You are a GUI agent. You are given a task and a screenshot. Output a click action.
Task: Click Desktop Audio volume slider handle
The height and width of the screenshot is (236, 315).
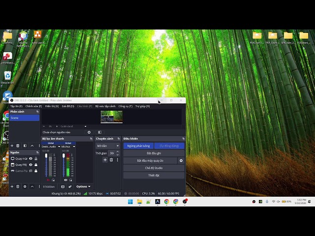pos(46,156)
